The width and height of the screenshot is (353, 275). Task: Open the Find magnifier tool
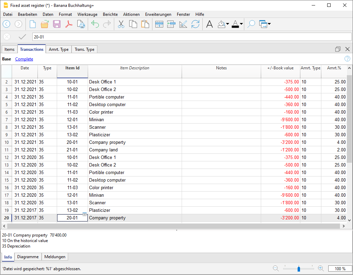(251, 24)
